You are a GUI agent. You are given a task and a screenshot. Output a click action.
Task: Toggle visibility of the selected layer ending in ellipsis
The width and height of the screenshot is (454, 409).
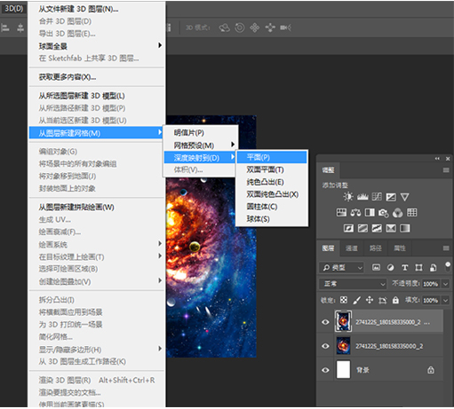[325, 322]
